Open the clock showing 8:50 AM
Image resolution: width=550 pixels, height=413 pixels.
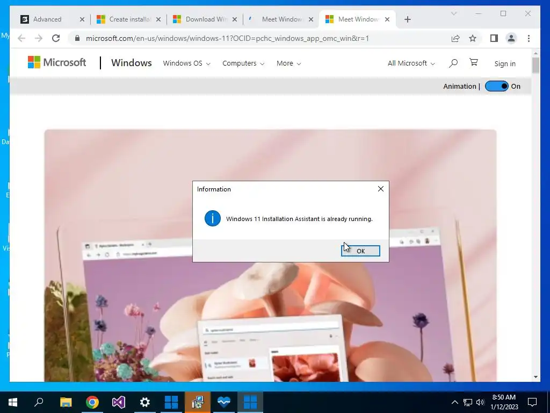(x=504, y=402)
